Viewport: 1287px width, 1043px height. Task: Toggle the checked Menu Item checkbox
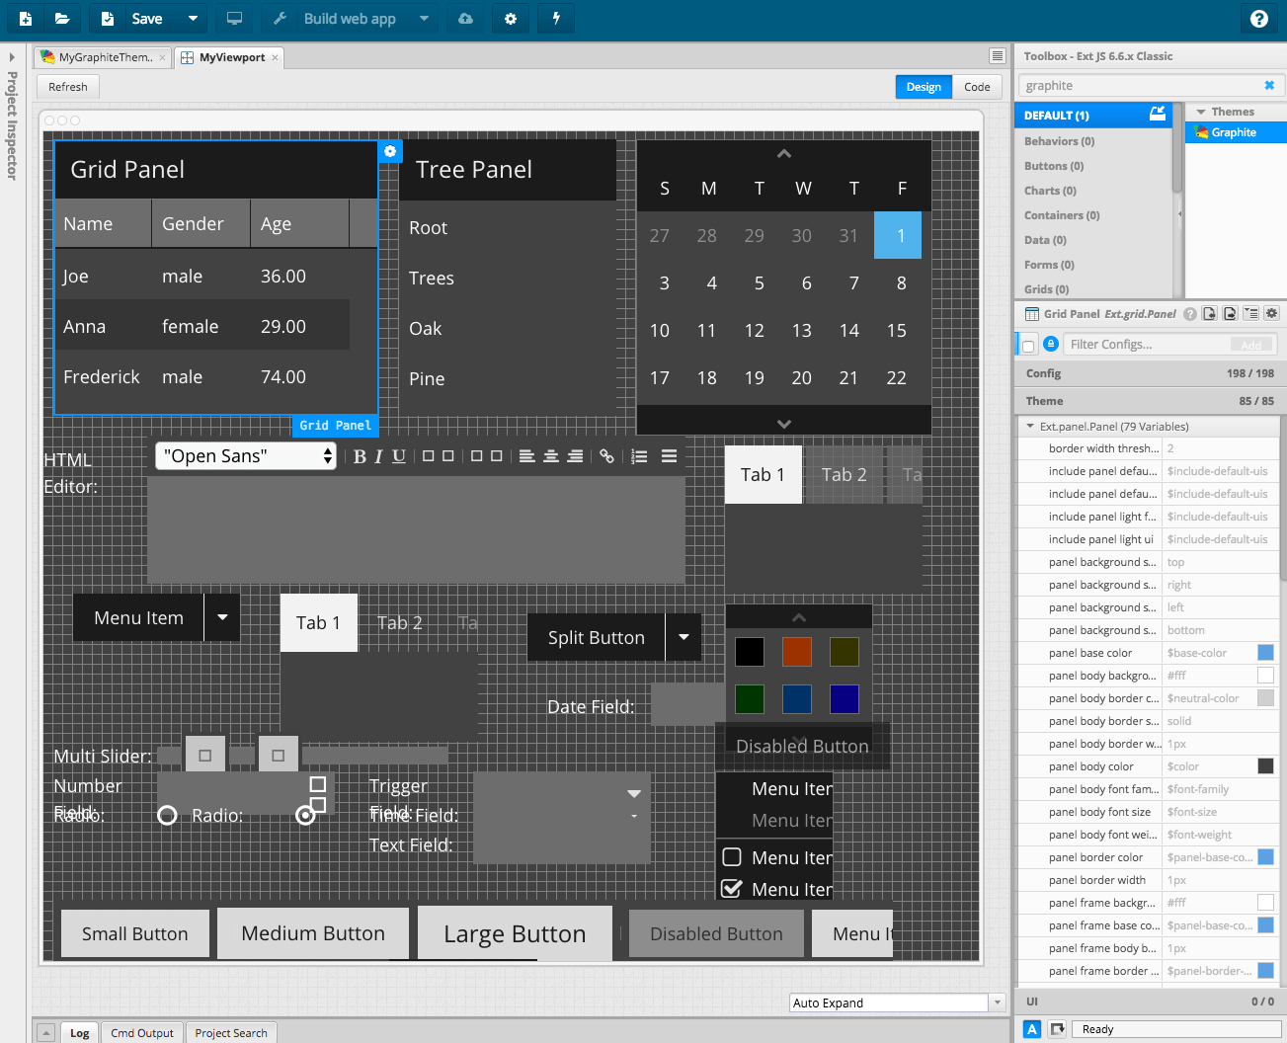point(732,889)
